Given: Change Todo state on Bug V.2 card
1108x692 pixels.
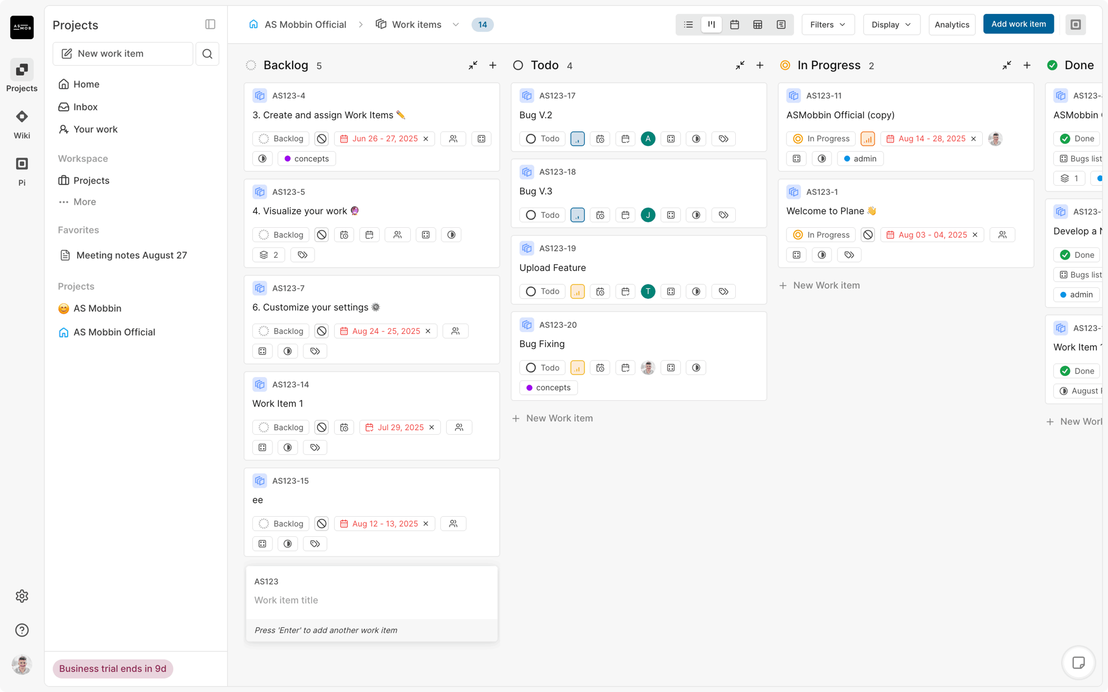Looking at the screenshot, I should (x=542, y=138).
